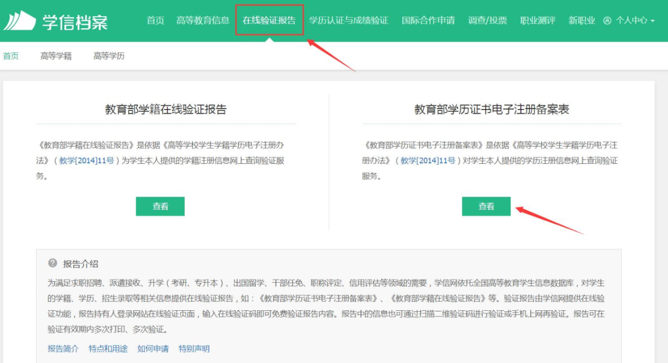Click the user avatar icon near 个人中心
Screen dimensions: 668x363
607,21
